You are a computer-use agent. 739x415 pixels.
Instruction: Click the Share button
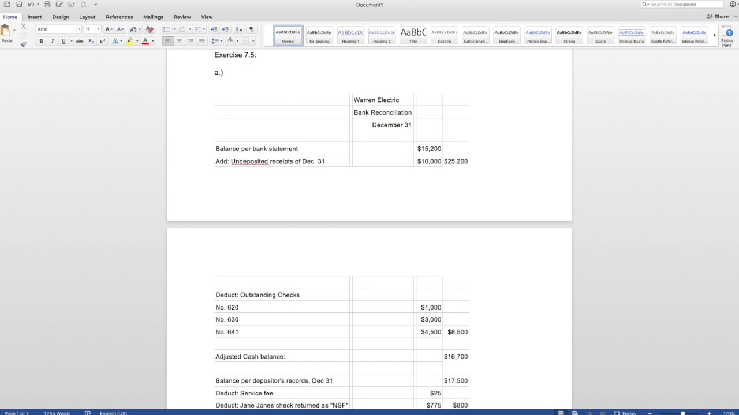718,17
